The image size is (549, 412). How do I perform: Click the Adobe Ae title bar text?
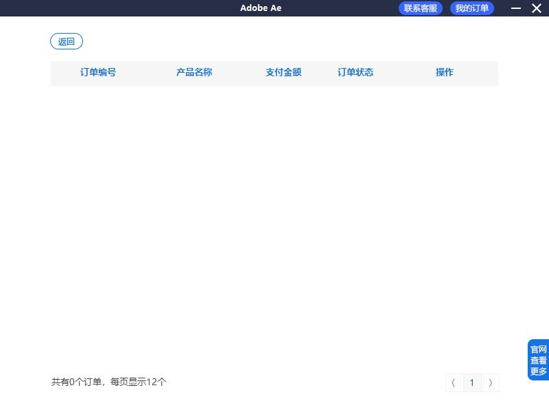261,8
